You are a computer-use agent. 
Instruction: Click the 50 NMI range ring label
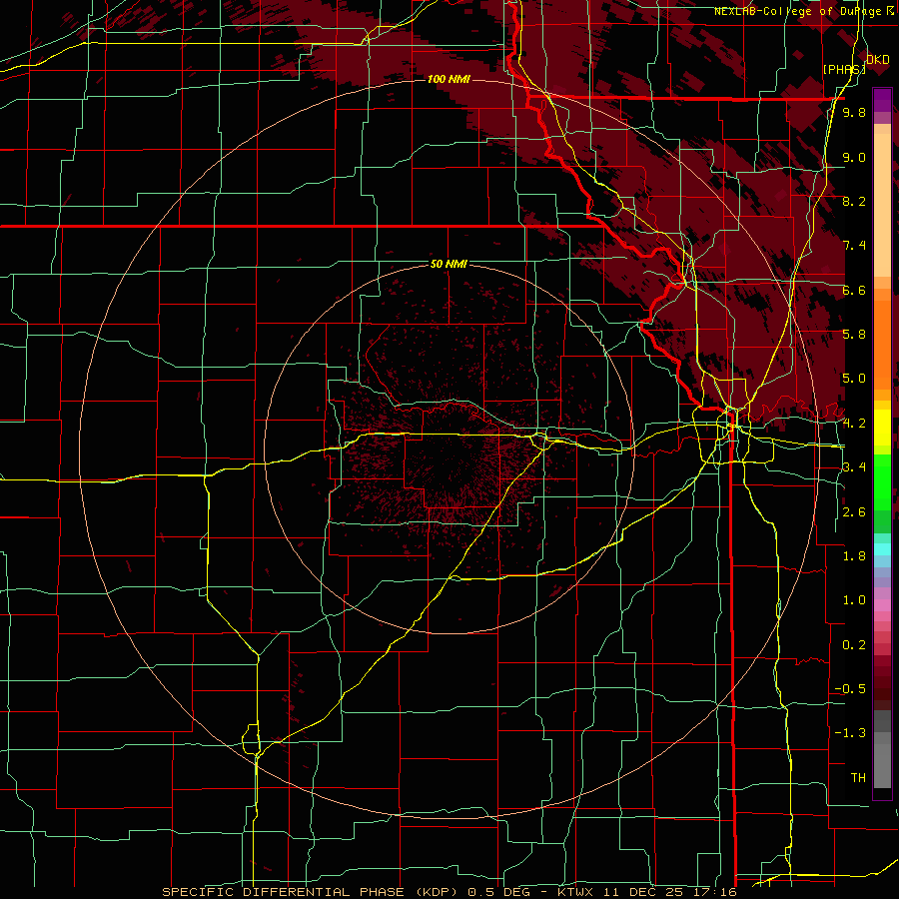click(x=449, y=264)
